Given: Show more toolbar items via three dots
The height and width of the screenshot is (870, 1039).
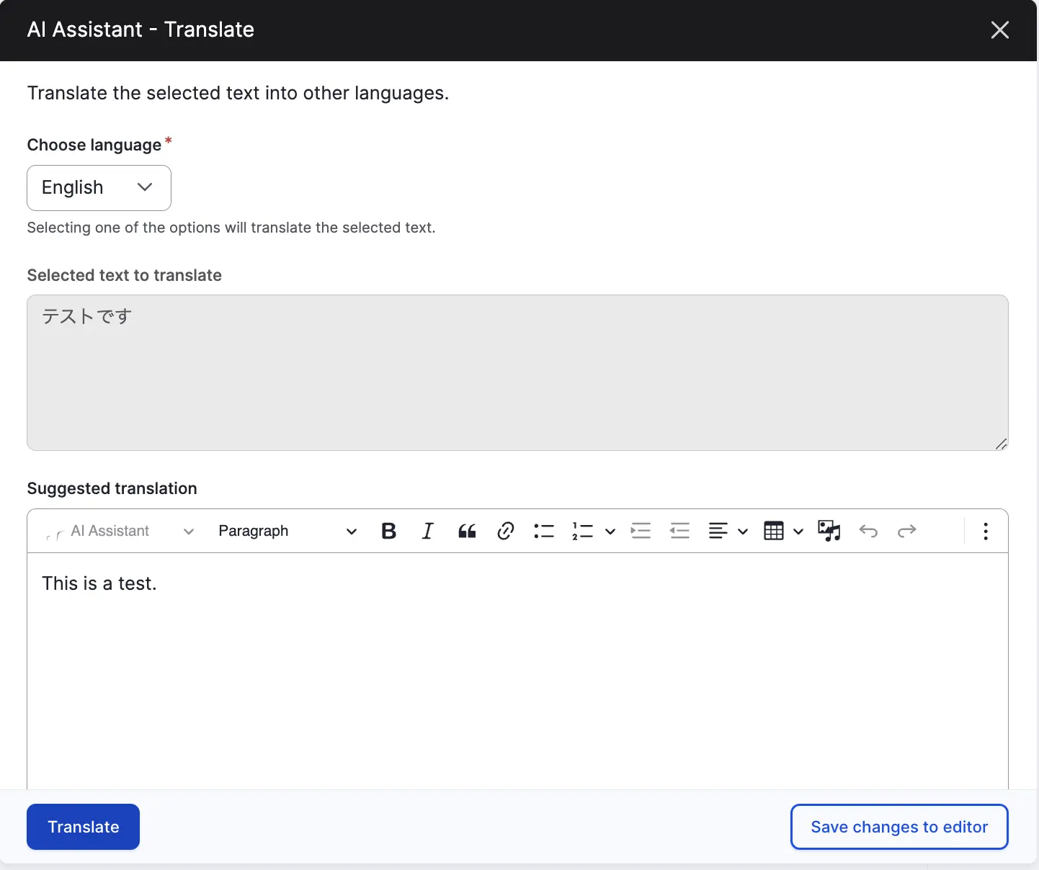Looking at the screenshot, I should (x=985, y=532).
